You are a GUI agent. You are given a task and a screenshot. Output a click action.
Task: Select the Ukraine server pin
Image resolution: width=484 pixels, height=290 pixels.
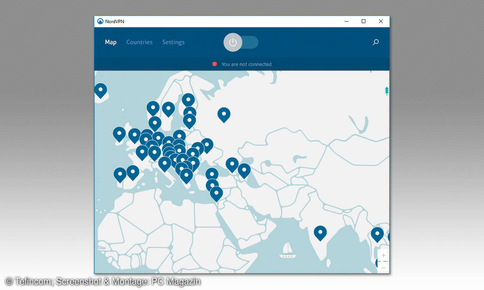[207, 146]
